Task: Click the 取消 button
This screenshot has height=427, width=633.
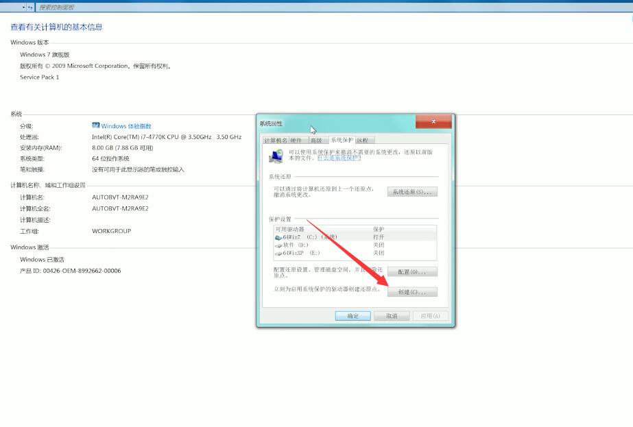Action: [392, 315]
